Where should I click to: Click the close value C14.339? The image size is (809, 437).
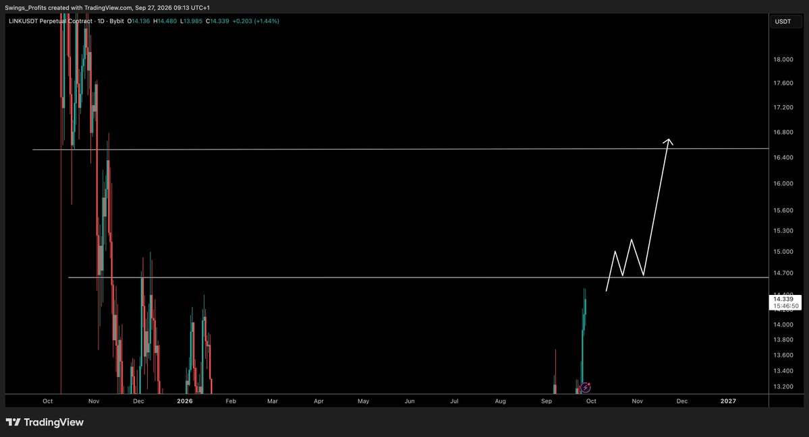[x=217, y=21]
